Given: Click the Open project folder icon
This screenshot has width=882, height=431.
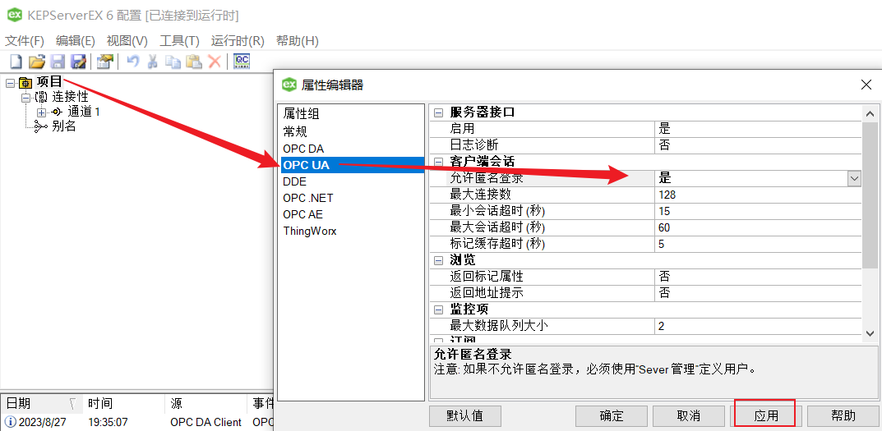Looking at the screenshot, I should click(36, 62).
